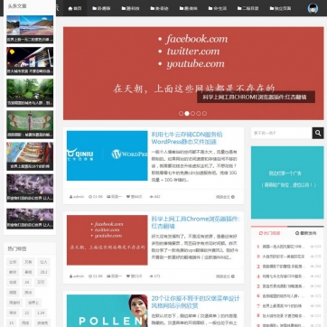Select the last carousel dot
The image size is (327, 327).
tap(204, 114)
